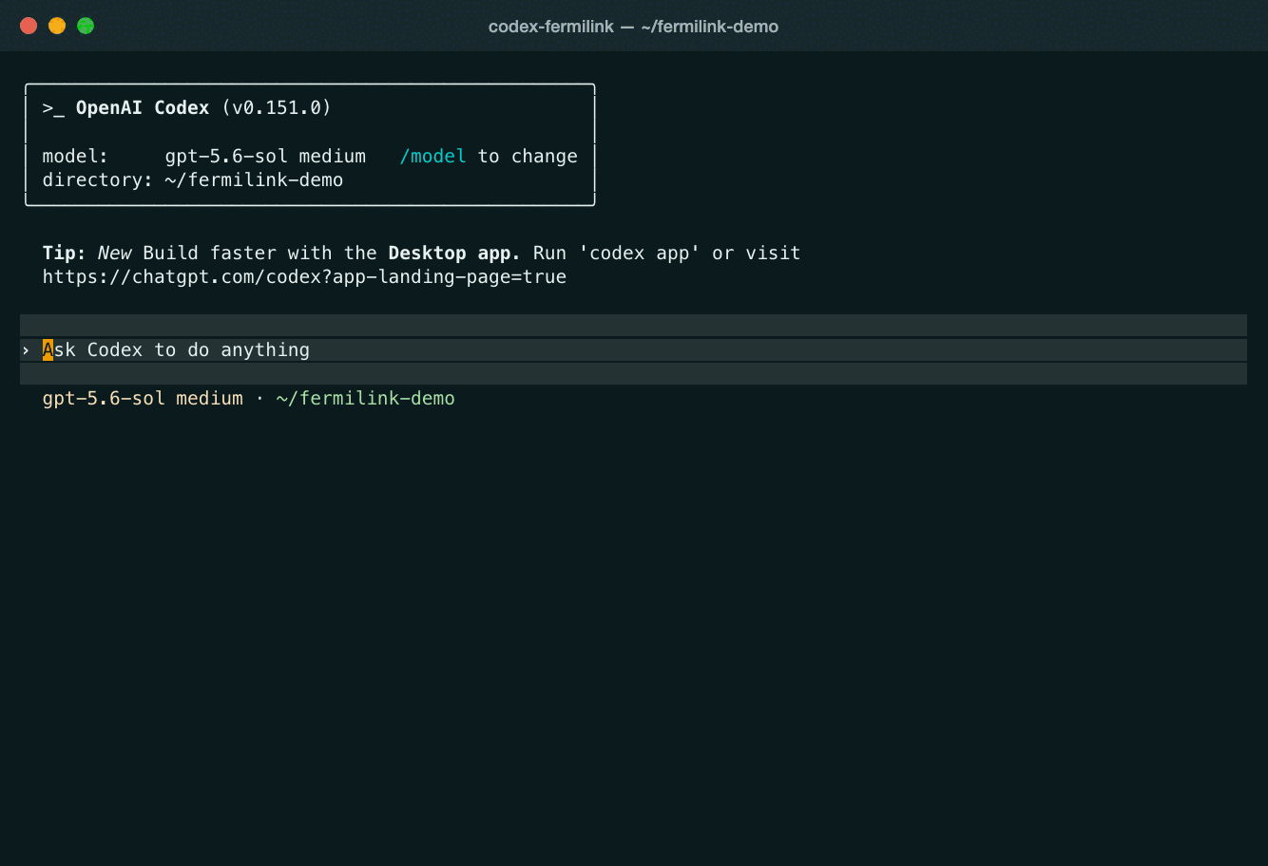Click the 'codex app' command text
1268x866 pixels.
[x=640, y=254]
